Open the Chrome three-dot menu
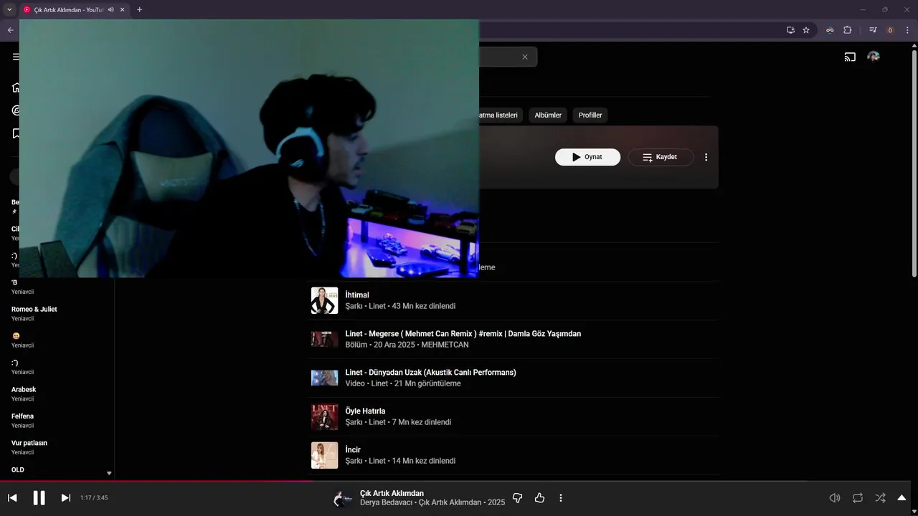Screen dimensions: 918x516 908,30
